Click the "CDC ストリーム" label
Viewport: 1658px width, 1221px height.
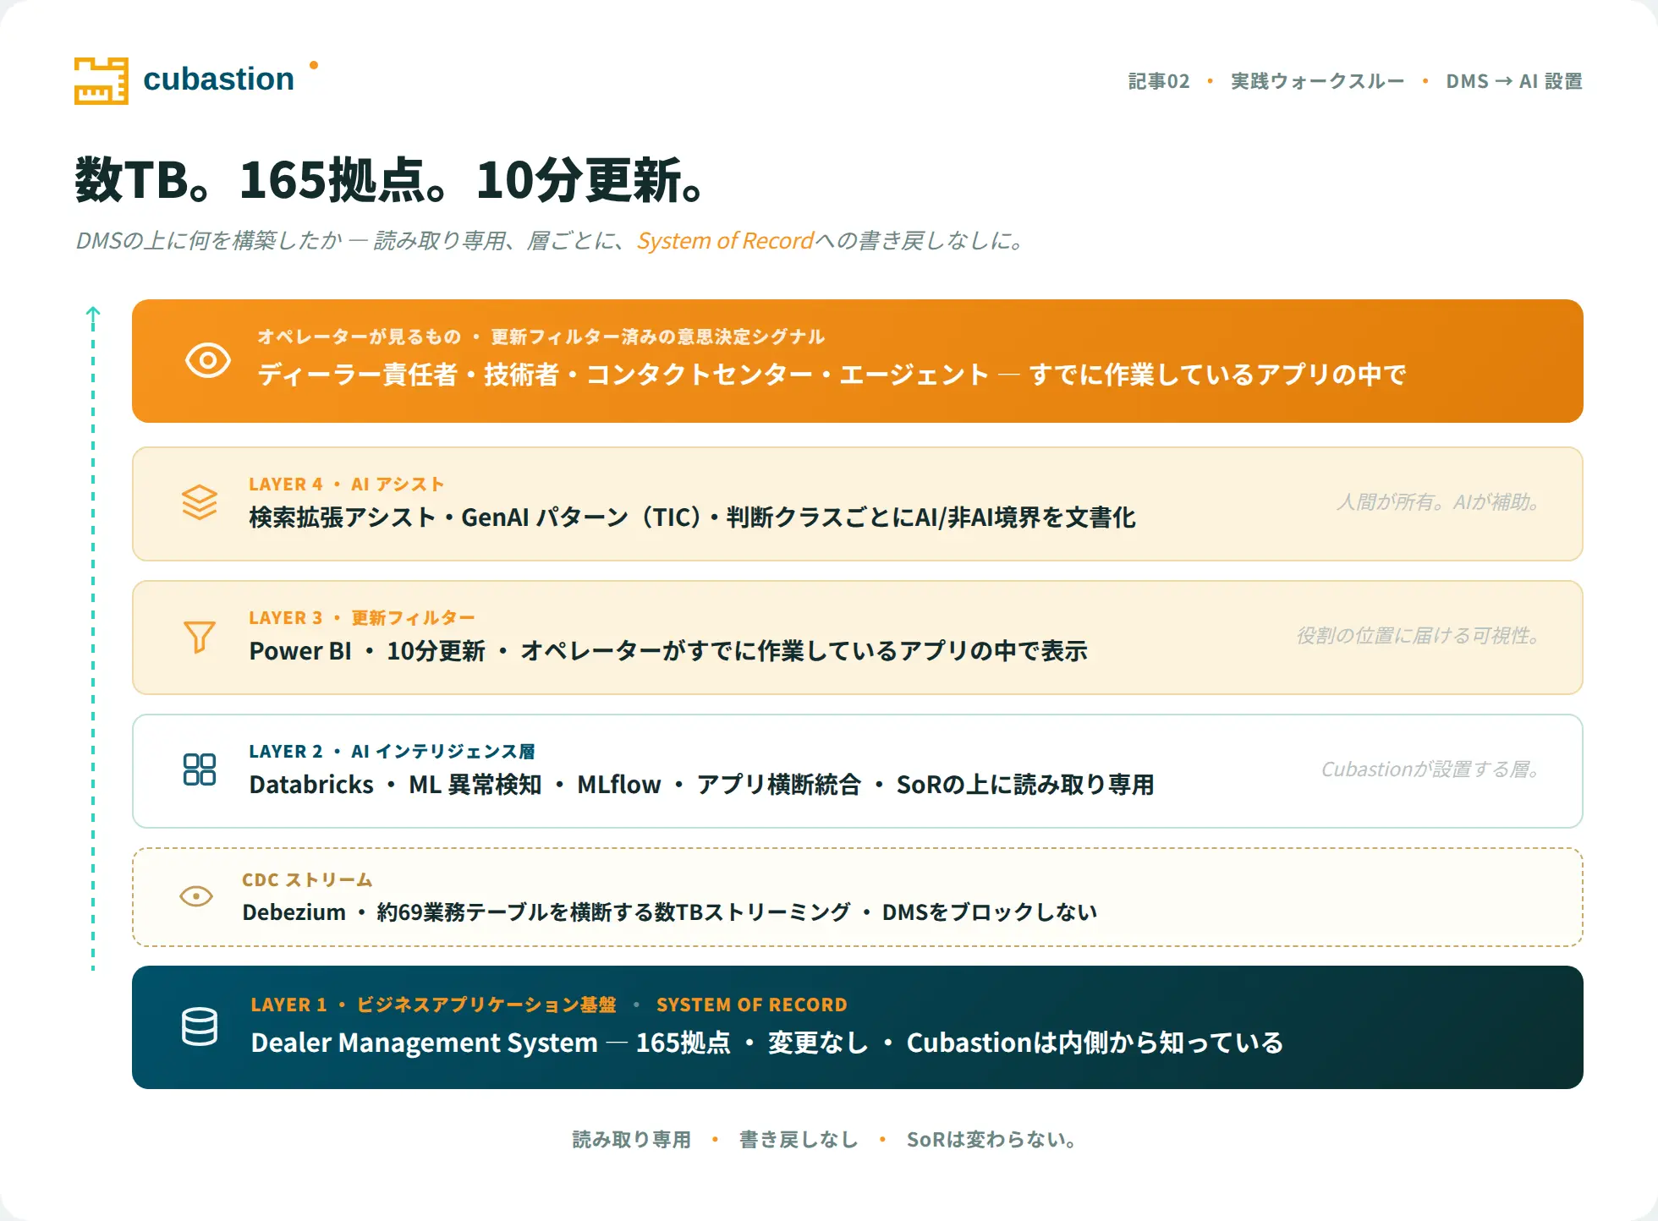click(307, 880)
